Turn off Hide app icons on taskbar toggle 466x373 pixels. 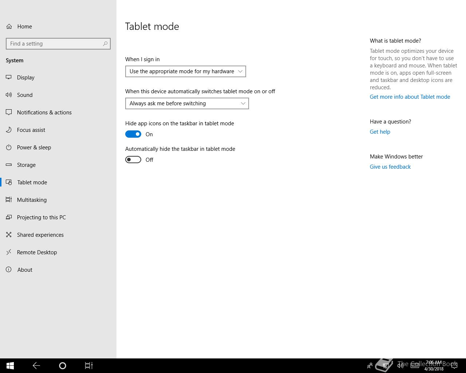pos(133,134)
